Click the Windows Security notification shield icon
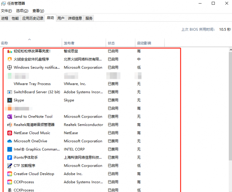 point(10,67)
